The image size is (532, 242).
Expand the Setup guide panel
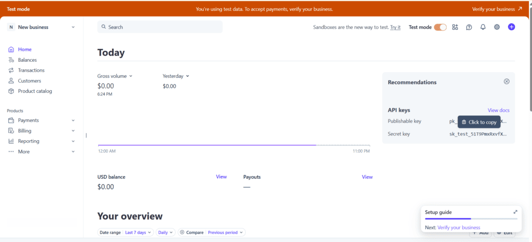point(515,212)
